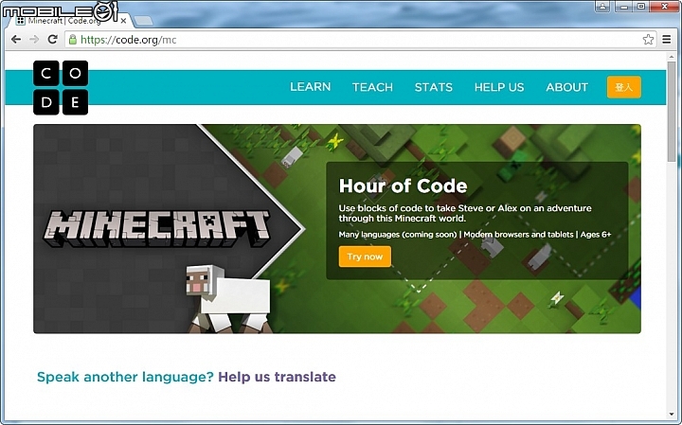Click the Minecraft logo banner image

(156, 228)
